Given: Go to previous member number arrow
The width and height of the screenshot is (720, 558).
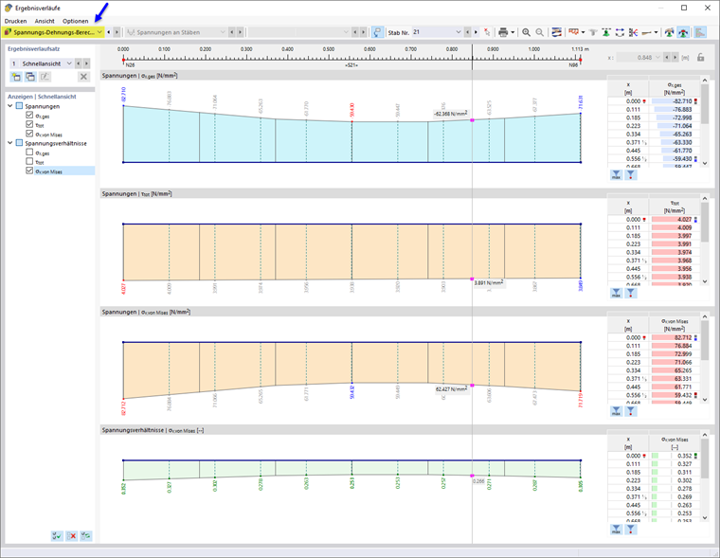Looking at the screenshot, I should [x=467, y=32].
